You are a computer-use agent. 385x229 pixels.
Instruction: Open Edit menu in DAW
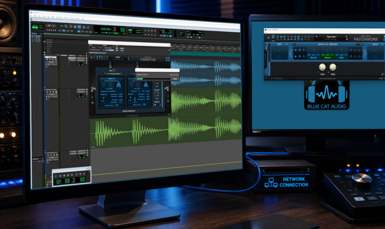coord(35,16)
